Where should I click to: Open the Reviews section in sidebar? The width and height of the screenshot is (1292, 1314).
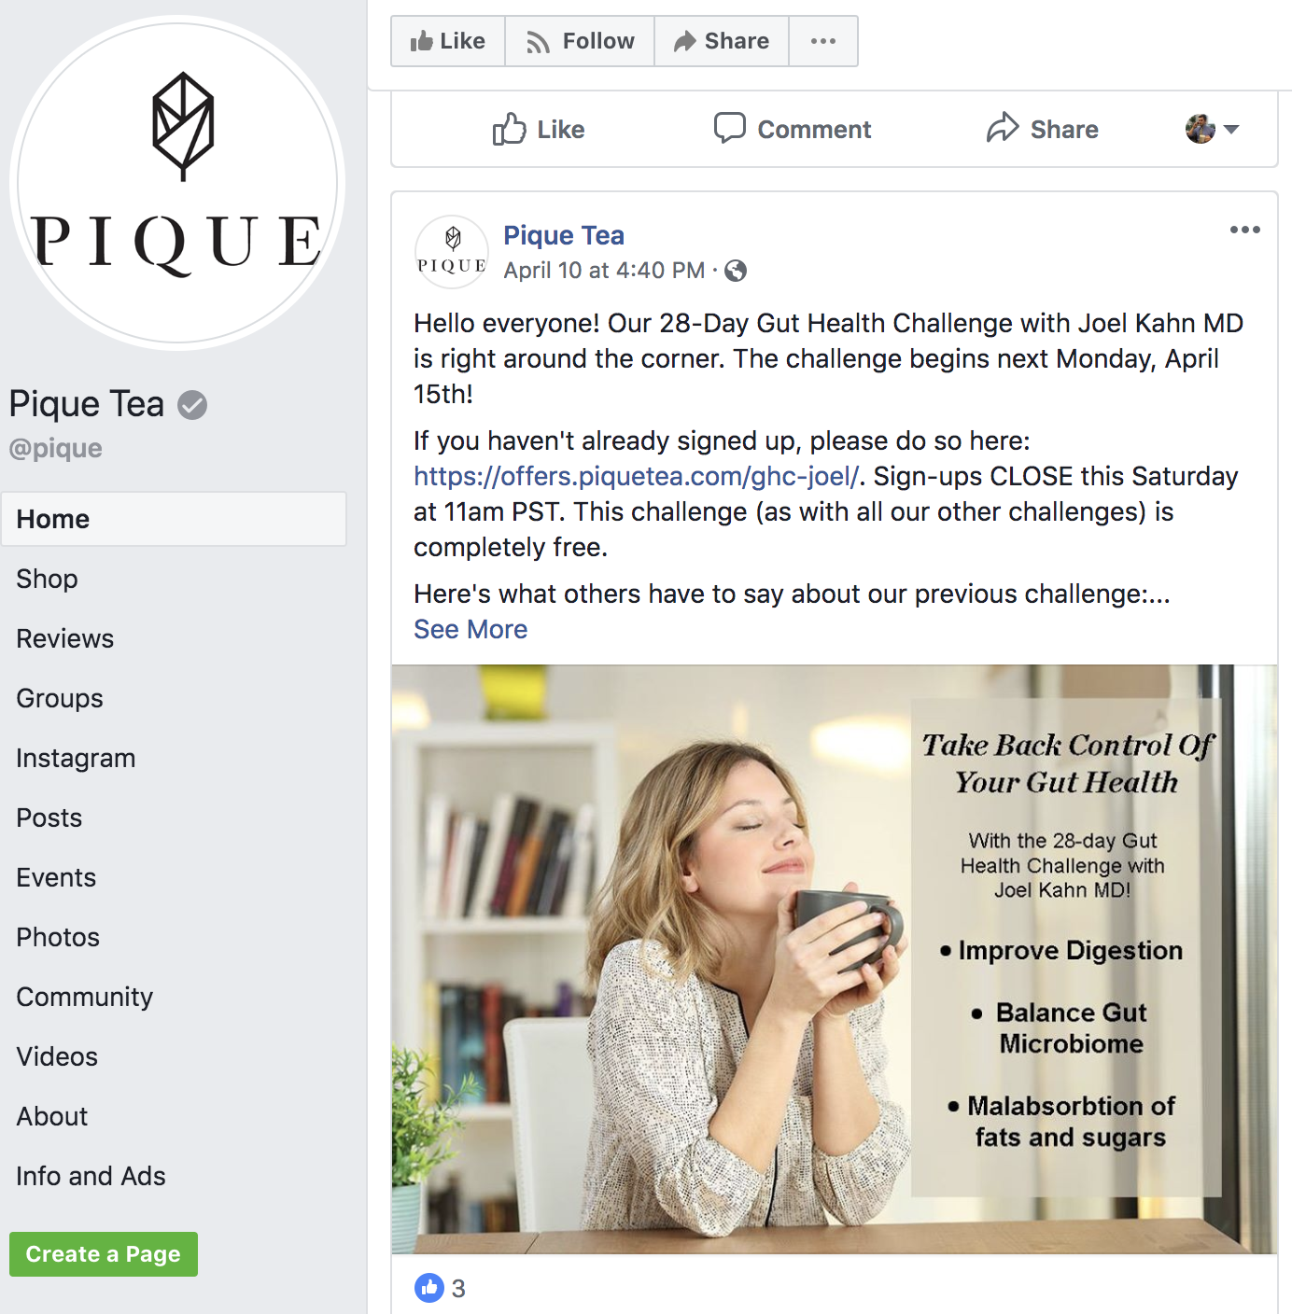pyautogui.click(x=65, y=638)
